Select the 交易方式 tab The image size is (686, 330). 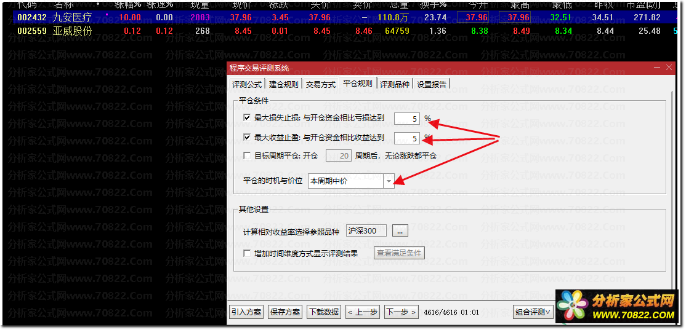click(321, 85)
